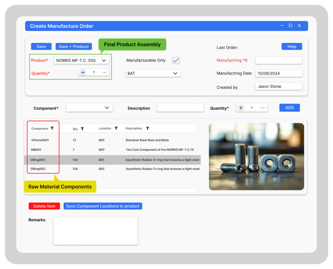Open Help
The width and height of the screenshot is (333, 269).
pyautogui.click(x=292, y=46)
